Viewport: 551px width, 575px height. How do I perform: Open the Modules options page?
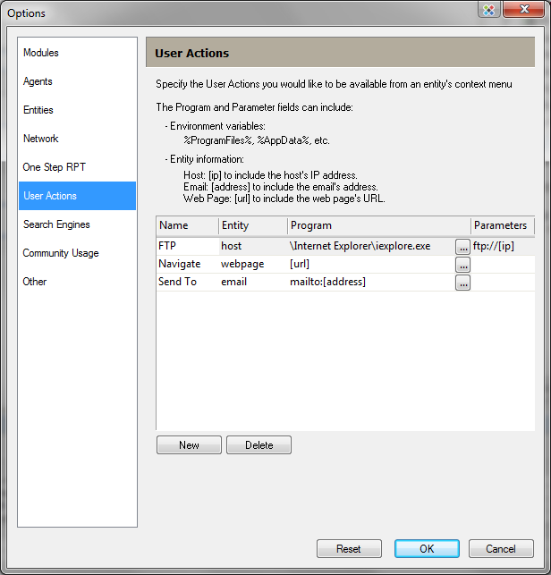77,53
